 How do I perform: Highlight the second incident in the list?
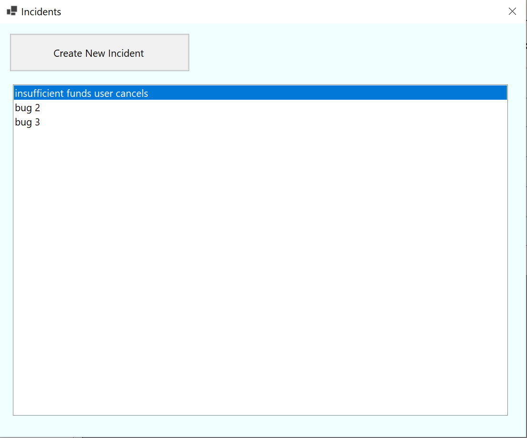(28, 108)
